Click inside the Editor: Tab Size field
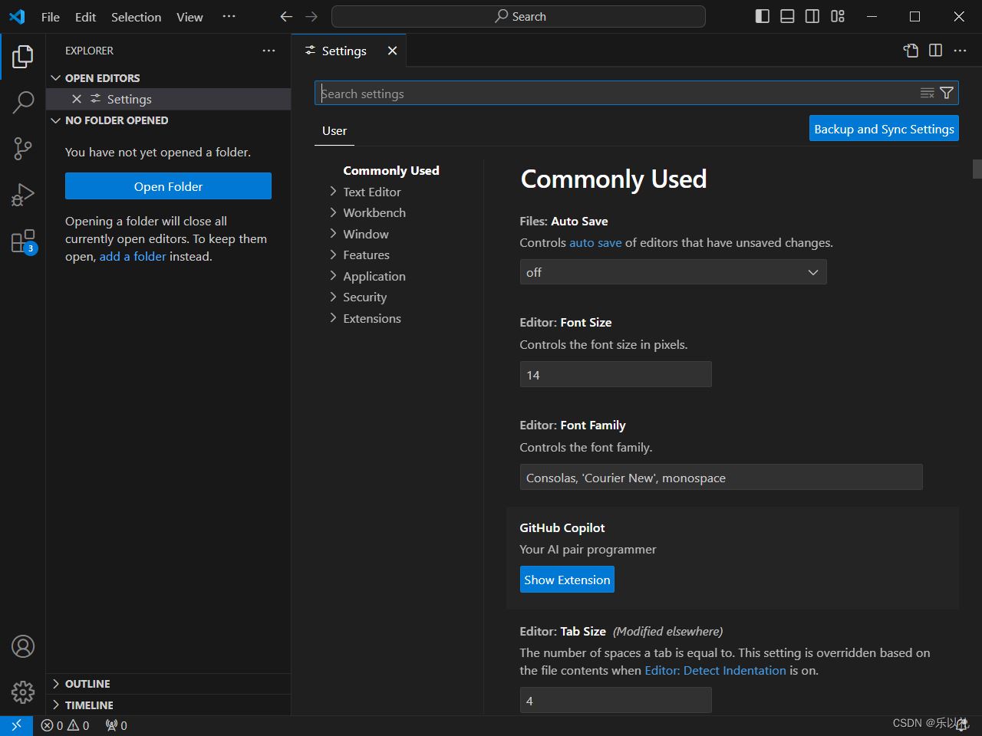 click(x=615, y=699)
